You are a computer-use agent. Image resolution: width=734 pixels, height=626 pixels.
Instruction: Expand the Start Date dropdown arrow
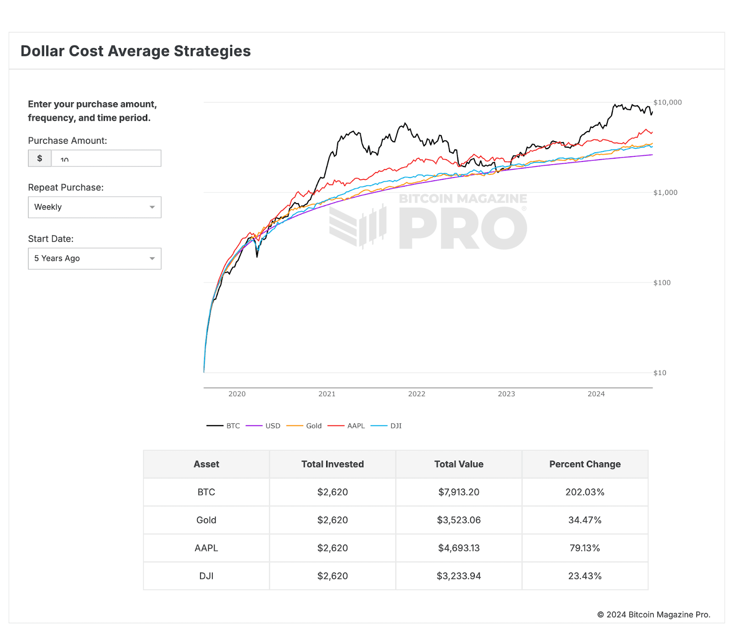click(152, 259)
